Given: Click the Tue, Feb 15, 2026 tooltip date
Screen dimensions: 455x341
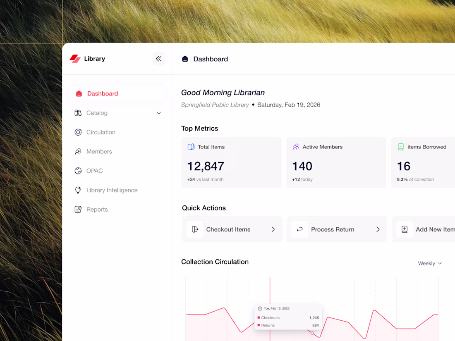Looking at the screenshot, I should coord(277,308).
